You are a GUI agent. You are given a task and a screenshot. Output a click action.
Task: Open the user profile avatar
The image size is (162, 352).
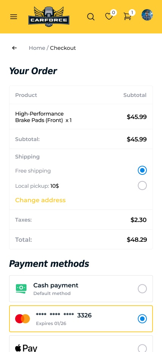coord(147,15)
